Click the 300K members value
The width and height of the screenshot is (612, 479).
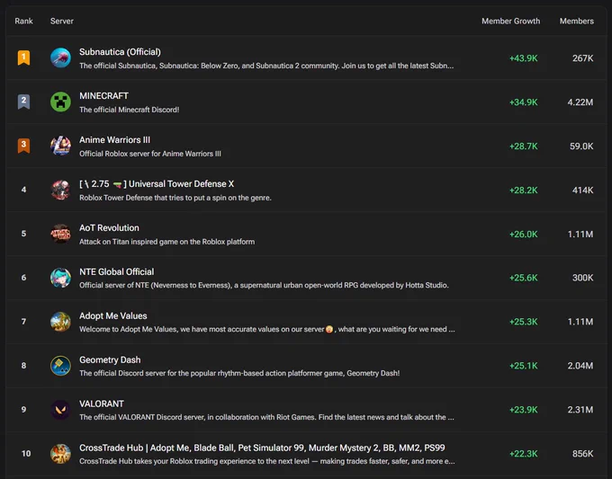click(x=582, y=278)
